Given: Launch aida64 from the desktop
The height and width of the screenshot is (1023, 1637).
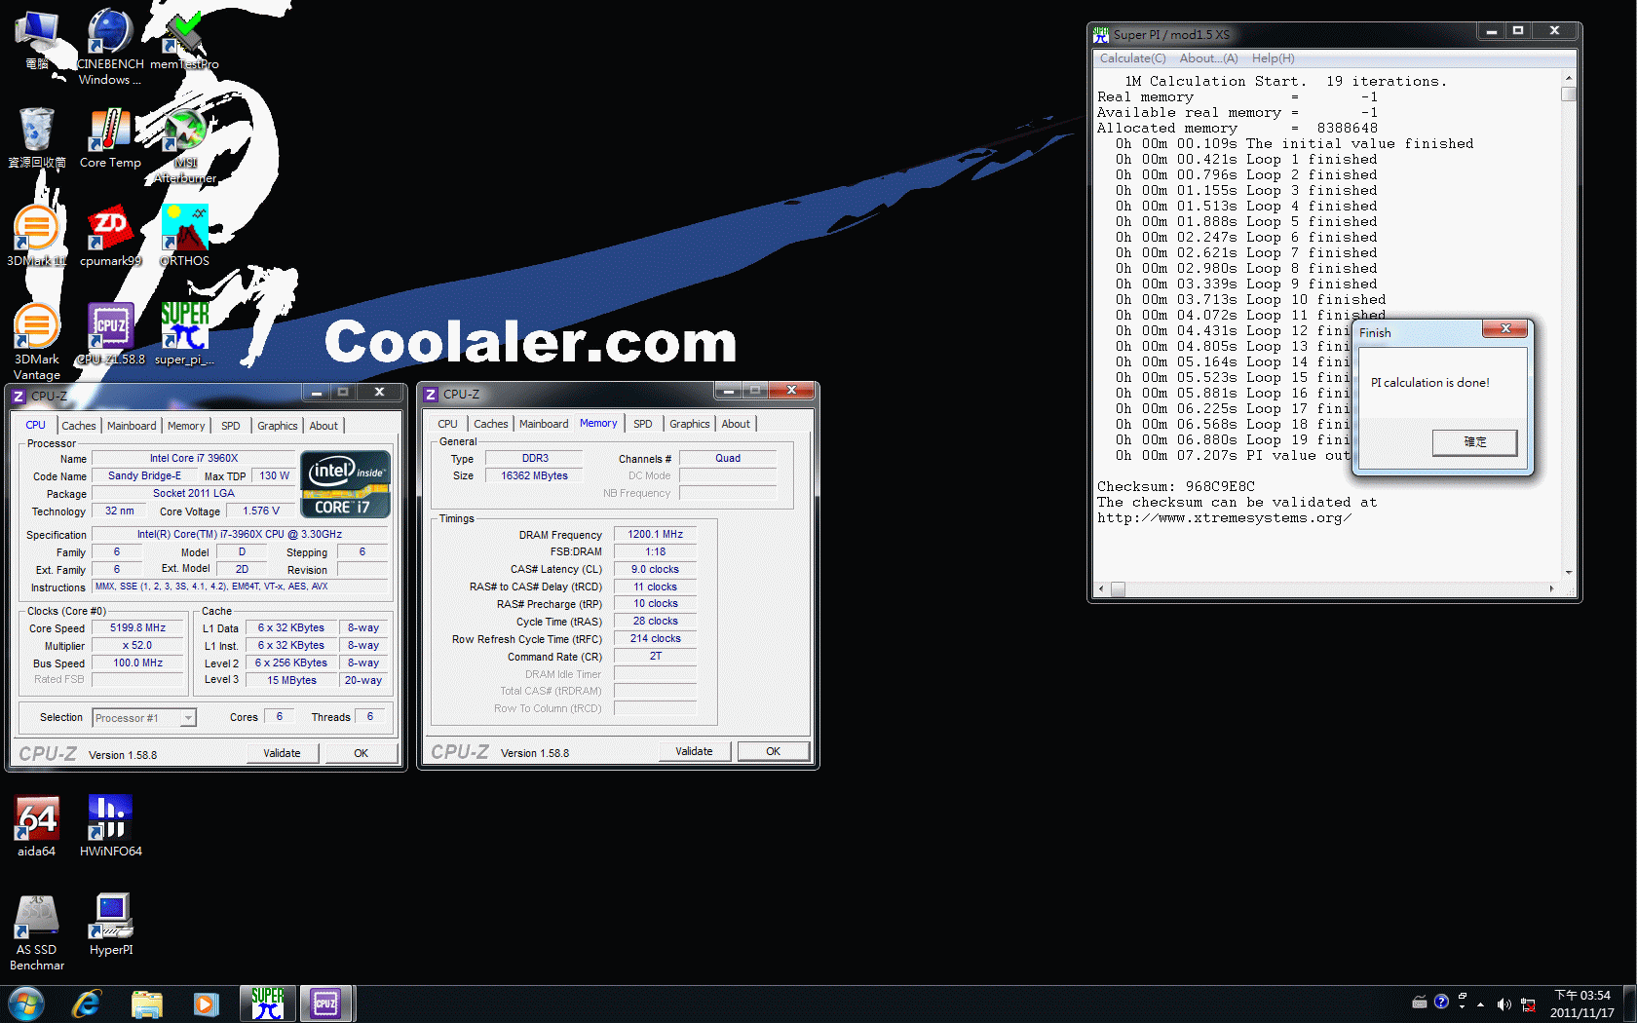Looking at the screenshot, I should [37, 826].
